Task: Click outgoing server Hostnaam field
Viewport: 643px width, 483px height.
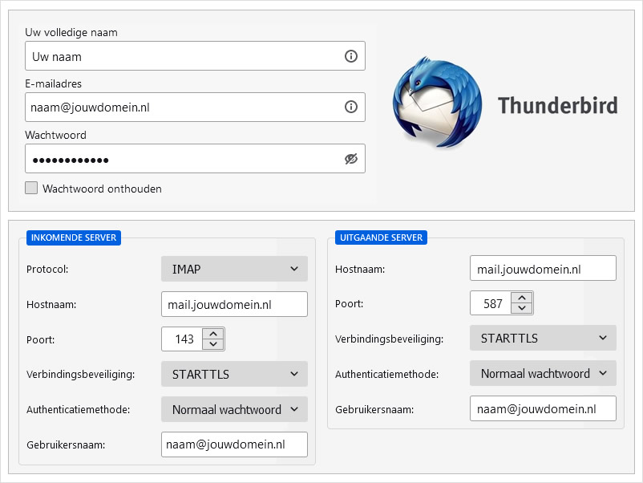Action: pos(543,268)
